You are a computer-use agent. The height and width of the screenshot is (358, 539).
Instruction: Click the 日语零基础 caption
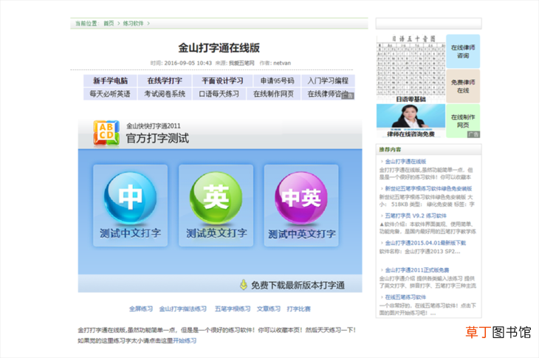411,100
